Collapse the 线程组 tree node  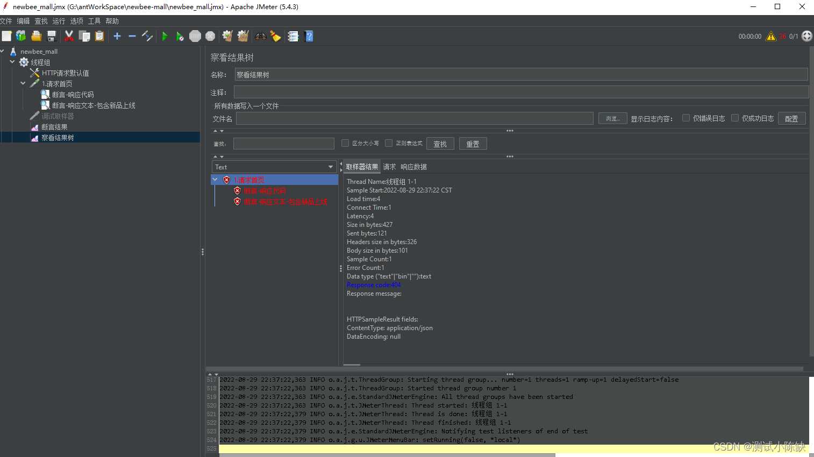[12, 62]
